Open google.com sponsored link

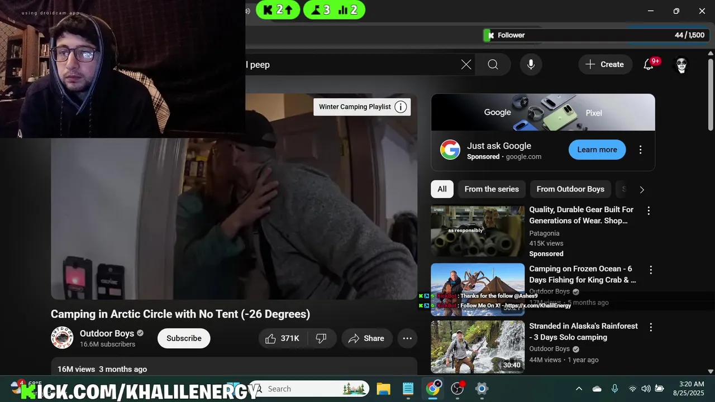point(523,157)
